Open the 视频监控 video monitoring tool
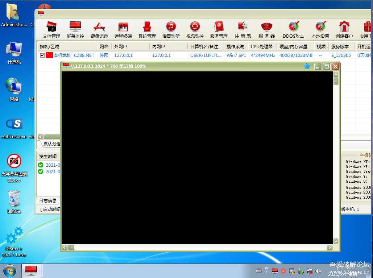 [x=195, y=29]
